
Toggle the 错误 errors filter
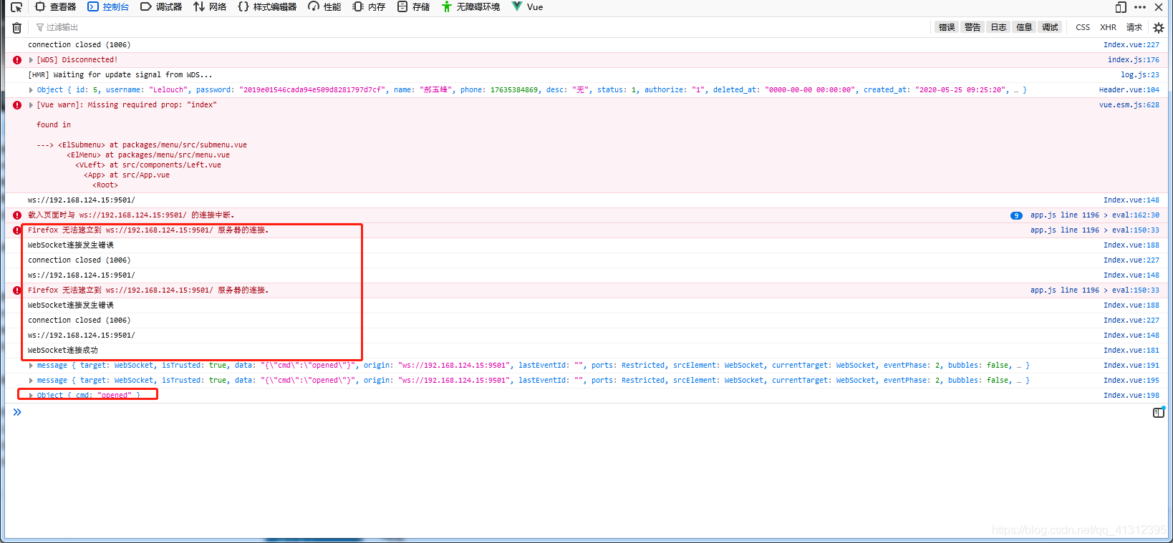[x=947, y=27]
